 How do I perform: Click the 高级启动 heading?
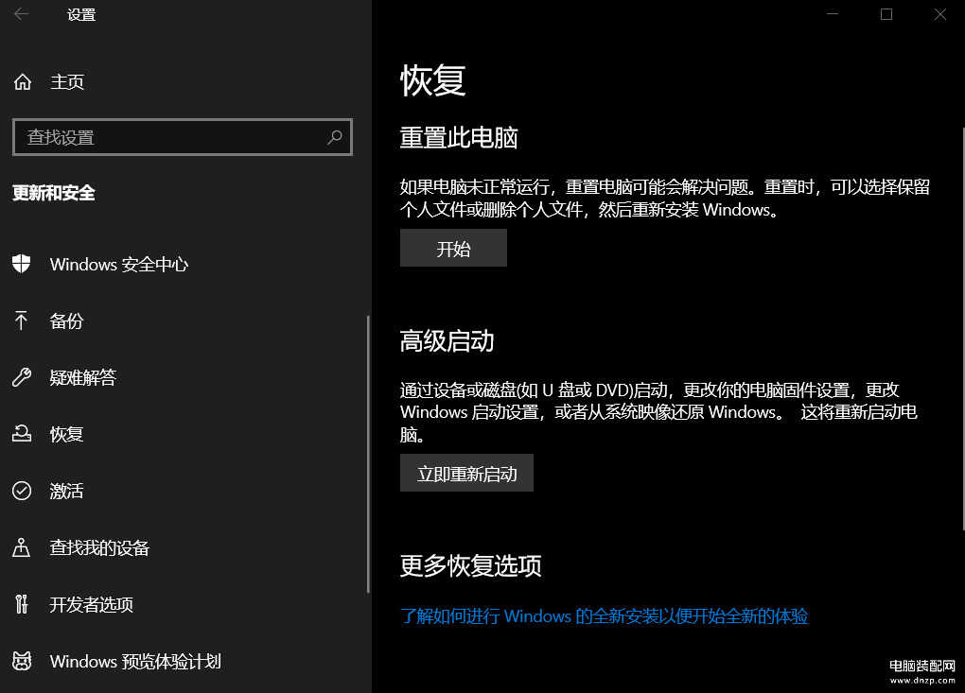[x=447, y=340]
